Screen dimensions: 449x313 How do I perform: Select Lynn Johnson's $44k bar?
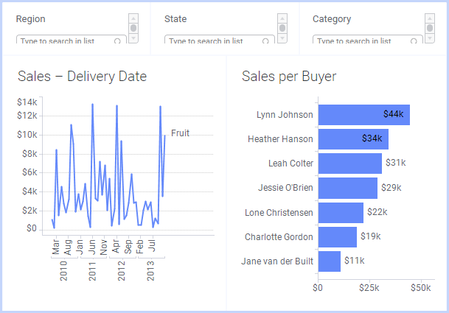pyautogui.click(x=363, y=115)
